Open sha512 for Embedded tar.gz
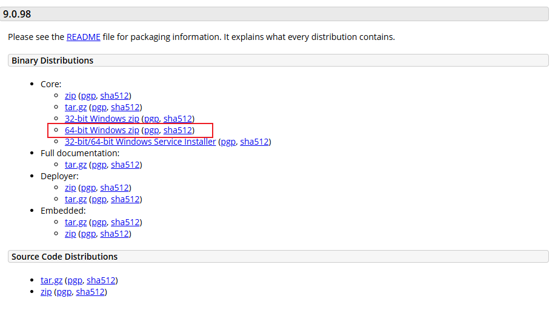The height and width of the screenshot is (316, 558). [x=125, y=223]
